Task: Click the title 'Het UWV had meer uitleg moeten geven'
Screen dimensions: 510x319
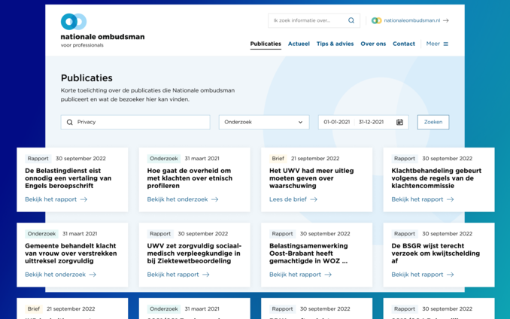Action: point(311,178)
